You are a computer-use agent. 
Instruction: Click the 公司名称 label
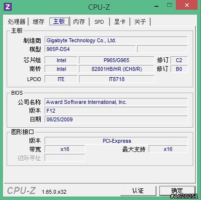[30, 102]
